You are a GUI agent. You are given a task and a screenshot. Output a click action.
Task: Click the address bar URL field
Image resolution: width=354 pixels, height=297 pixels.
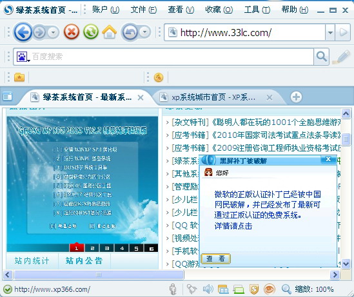coord(245,32)
